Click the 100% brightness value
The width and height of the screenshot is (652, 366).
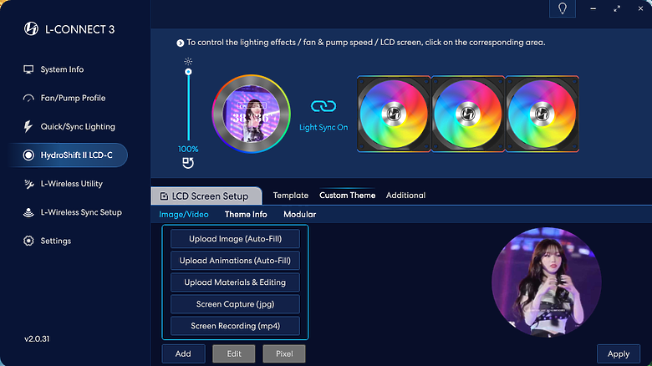(188, 149)
